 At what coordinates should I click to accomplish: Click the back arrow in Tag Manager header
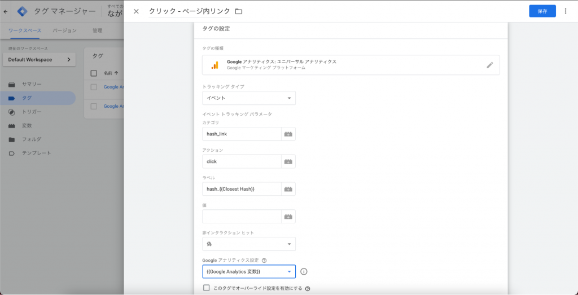click(x=5, y=11)
